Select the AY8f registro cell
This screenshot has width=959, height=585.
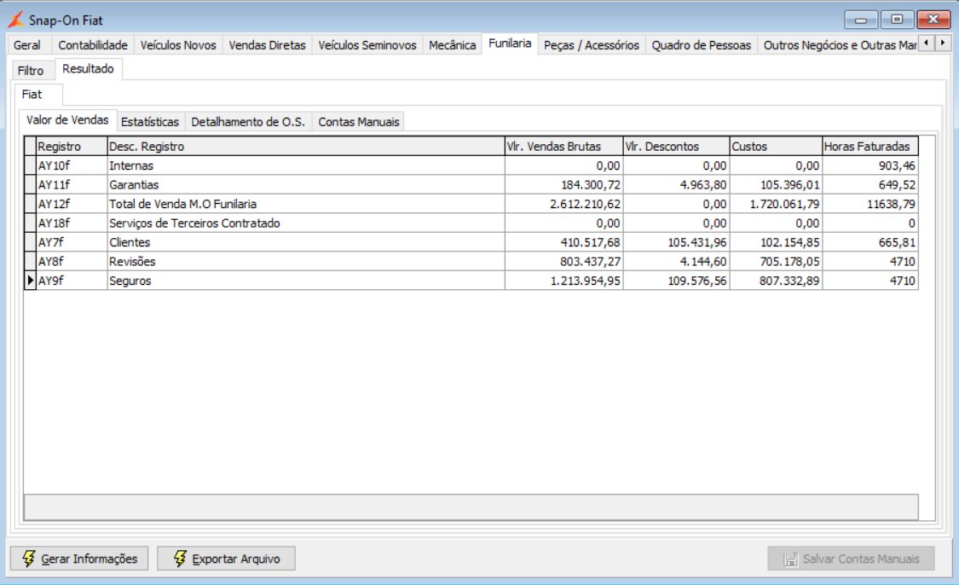[72, 261]
